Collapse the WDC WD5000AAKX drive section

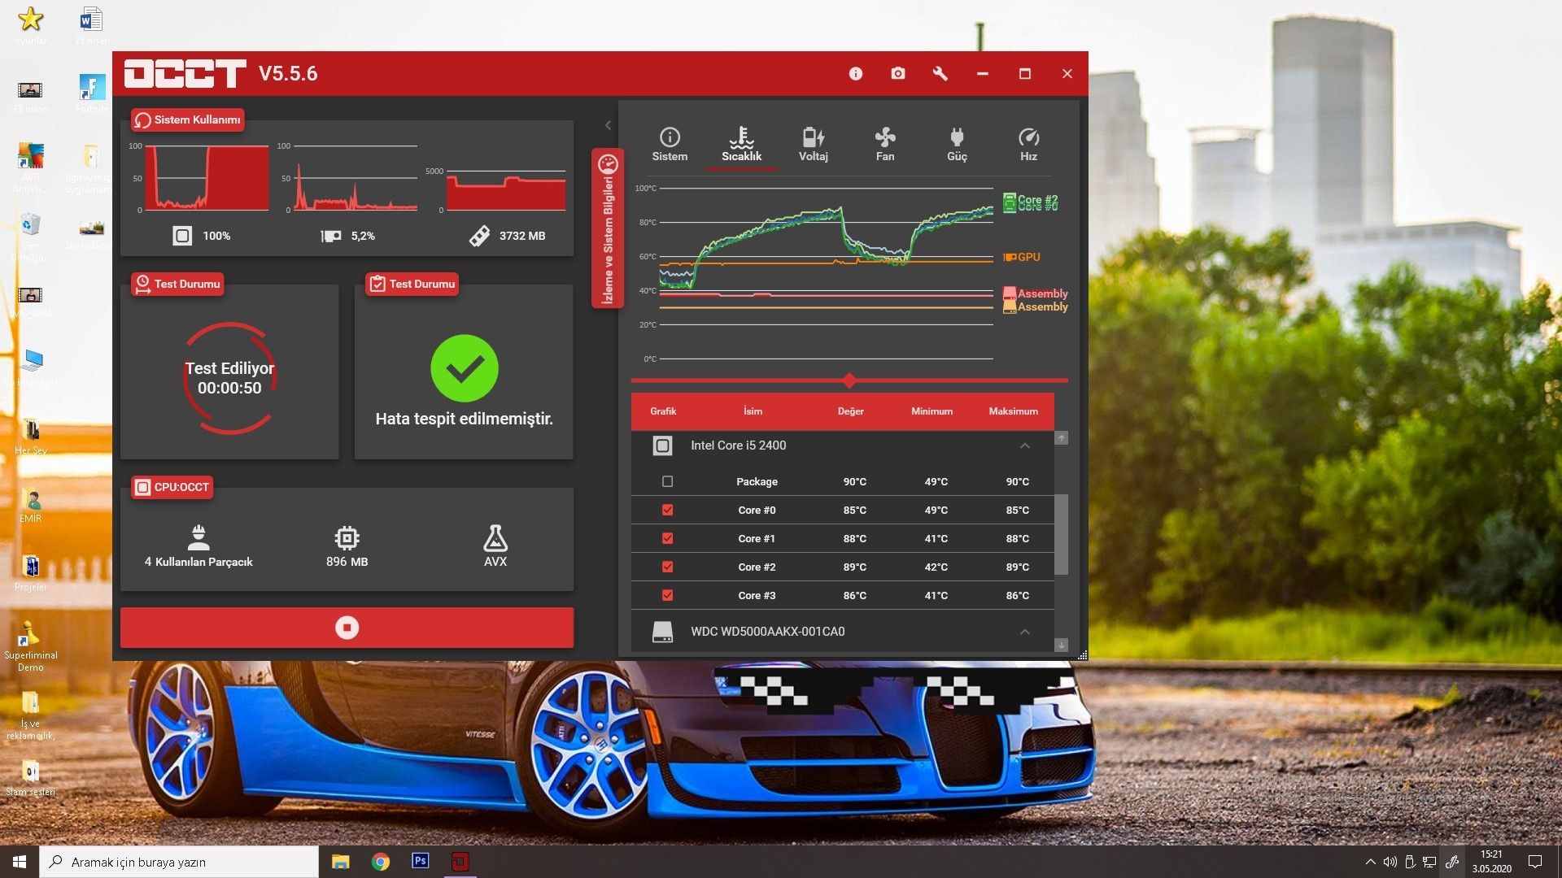tap(1024, 632)
